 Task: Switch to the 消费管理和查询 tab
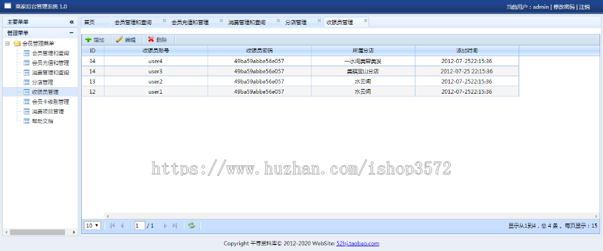(x=247, y=23)
